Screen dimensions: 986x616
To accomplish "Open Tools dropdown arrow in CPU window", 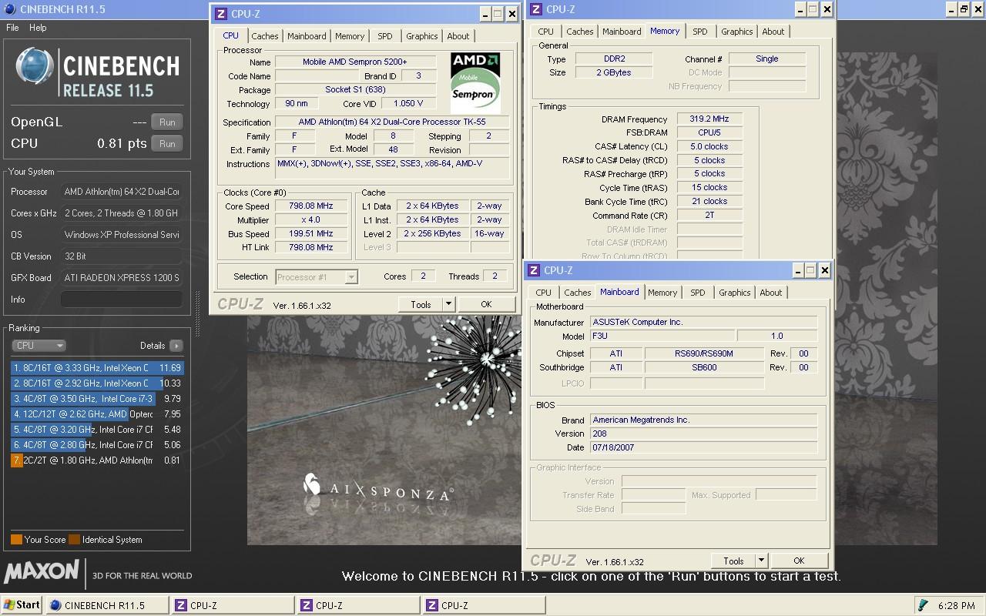I will pyautogui.click(x=448, y=304).
